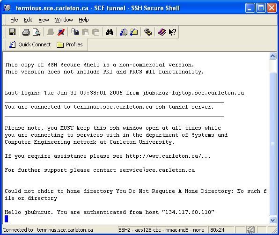Click the Disconnect icon with red slash

[x=61, y=32]
